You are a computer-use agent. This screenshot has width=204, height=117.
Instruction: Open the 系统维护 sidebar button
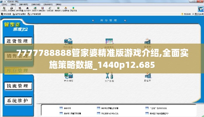18,101
